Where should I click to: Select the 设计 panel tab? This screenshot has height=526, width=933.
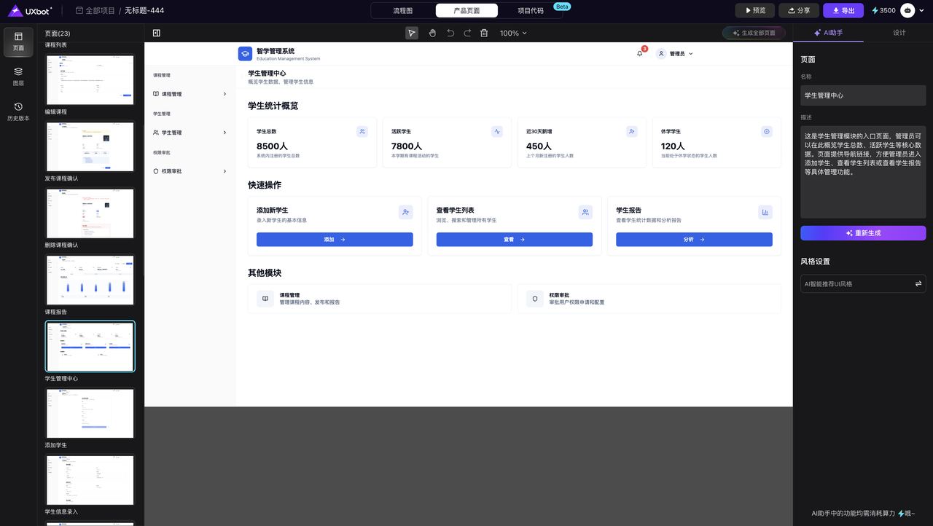[x=899, y=33]
